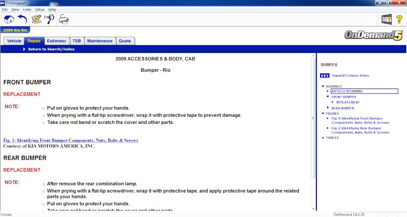
Task: Open the View menu
Action: coord(15,10)
